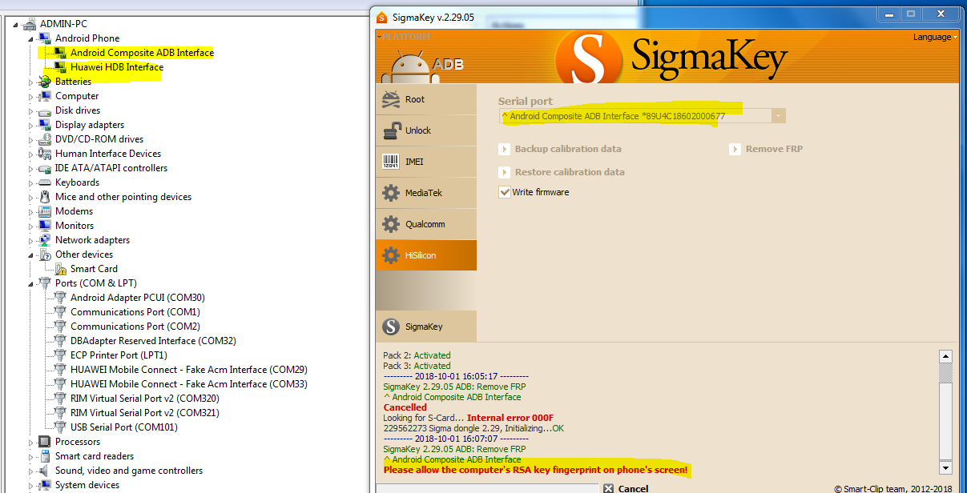This screenshot has width=967, height=493.
Task: Switch to the Root tab
Action: tap(426, 99)
